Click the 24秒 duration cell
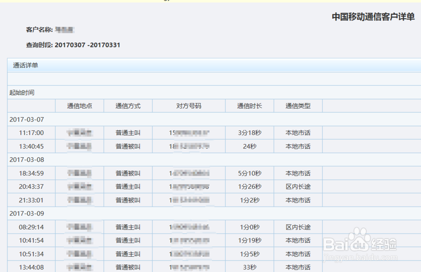Screen dimensions: 421x272 coord(249,146)
